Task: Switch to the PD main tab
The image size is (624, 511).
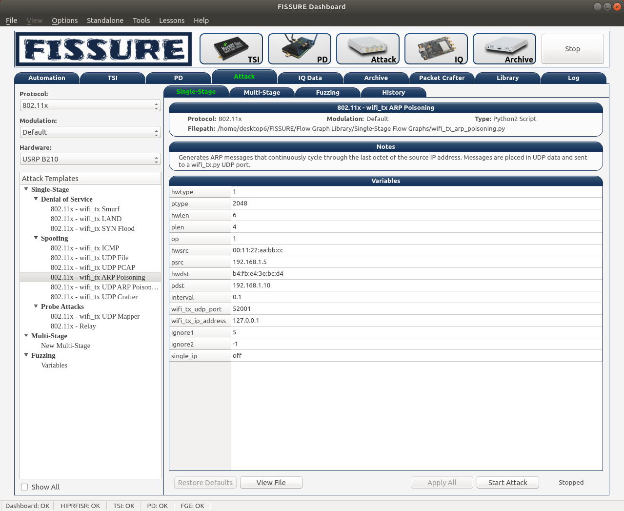Action: click(179, 78)
